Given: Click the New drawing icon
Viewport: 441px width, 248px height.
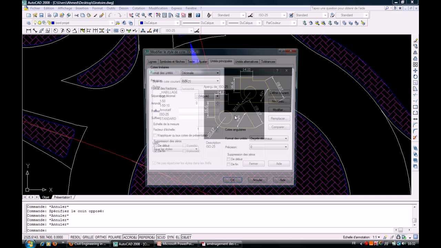Looking at the screenshot, I should point(29,15).
